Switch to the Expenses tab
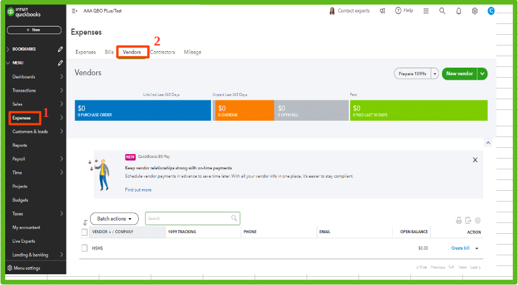 (x=85, y=52)
